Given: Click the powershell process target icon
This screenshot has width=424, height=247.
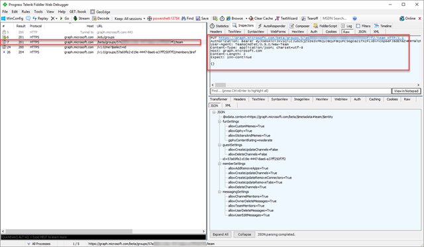Looking at the screenshot, I should (150, 19).
